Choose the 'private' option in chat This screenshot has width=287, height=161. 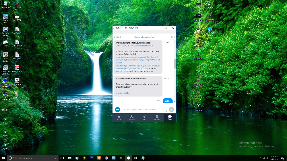tap(119, 93)
